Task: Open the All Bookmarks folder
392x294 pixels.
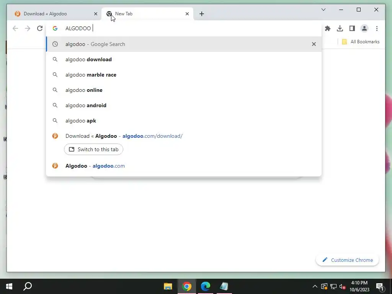Action: coord(361,42)
